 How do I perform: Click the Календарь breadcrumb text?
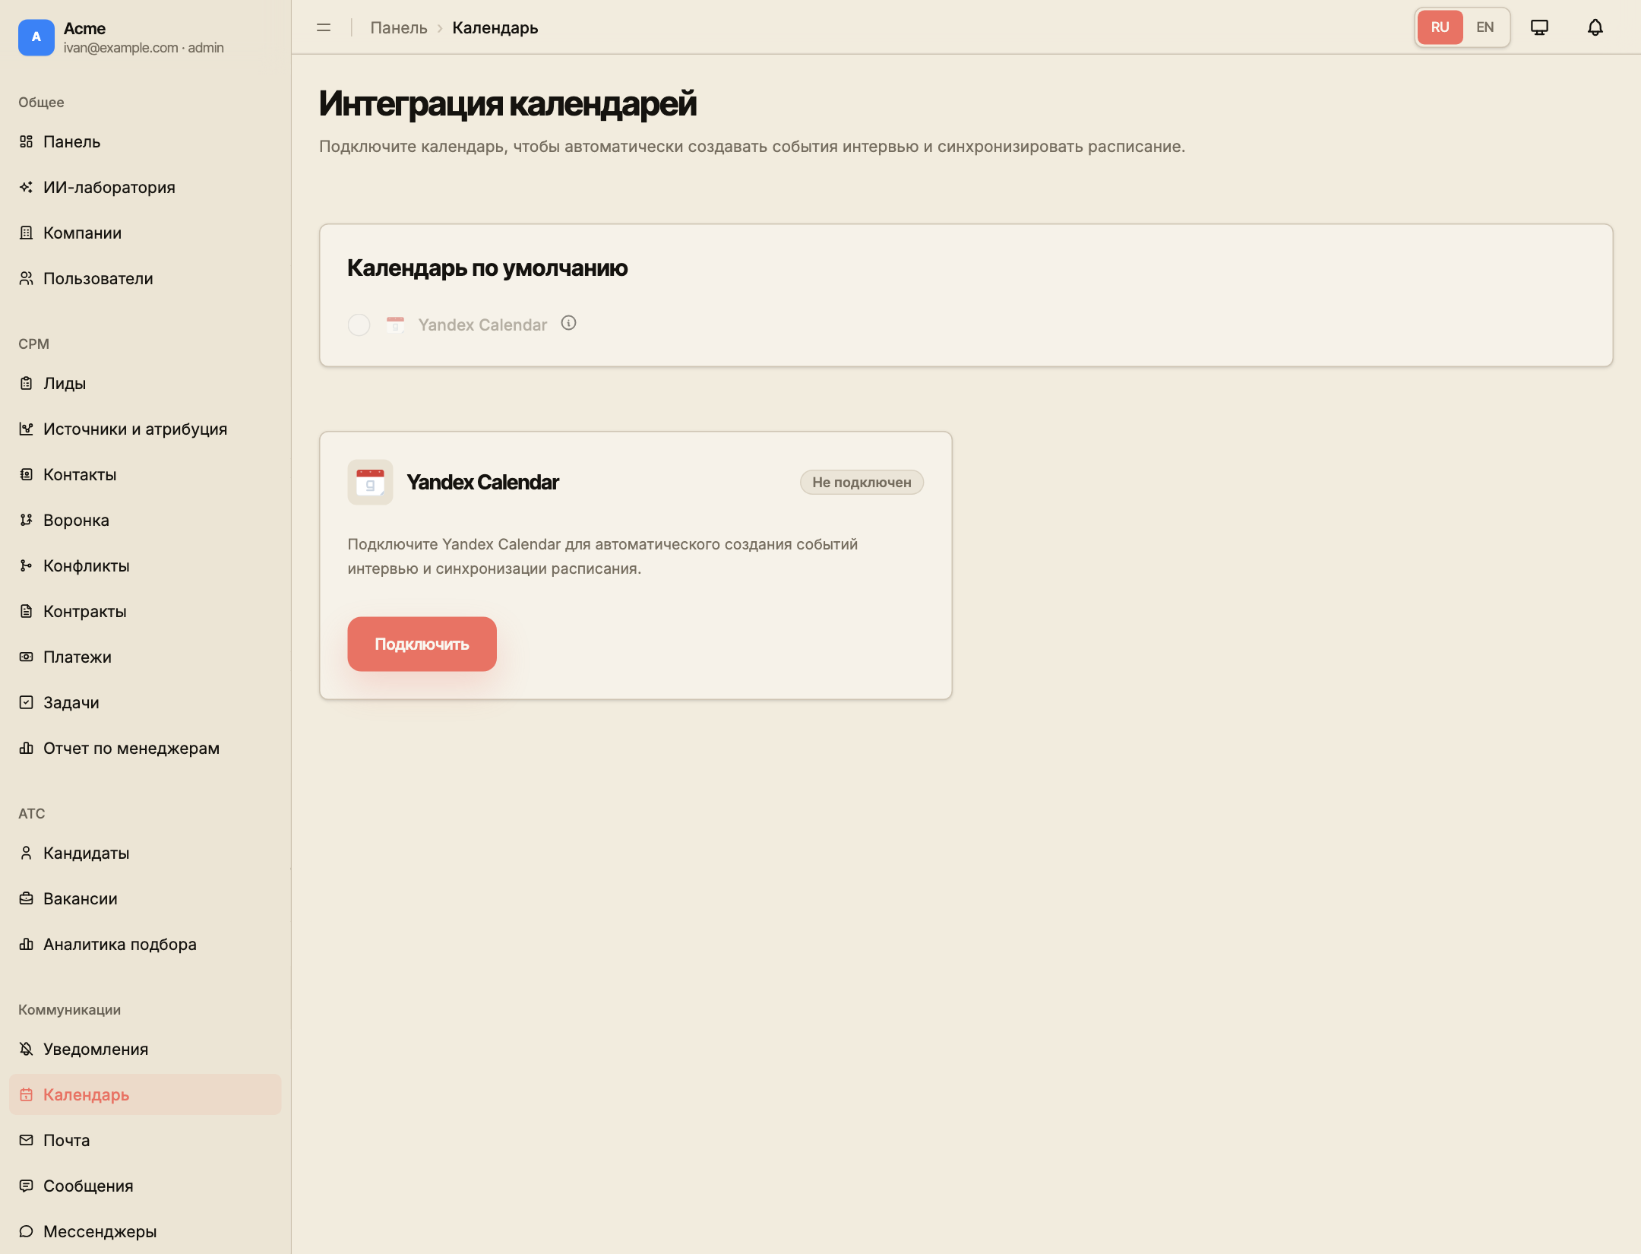tap(495, 27)
